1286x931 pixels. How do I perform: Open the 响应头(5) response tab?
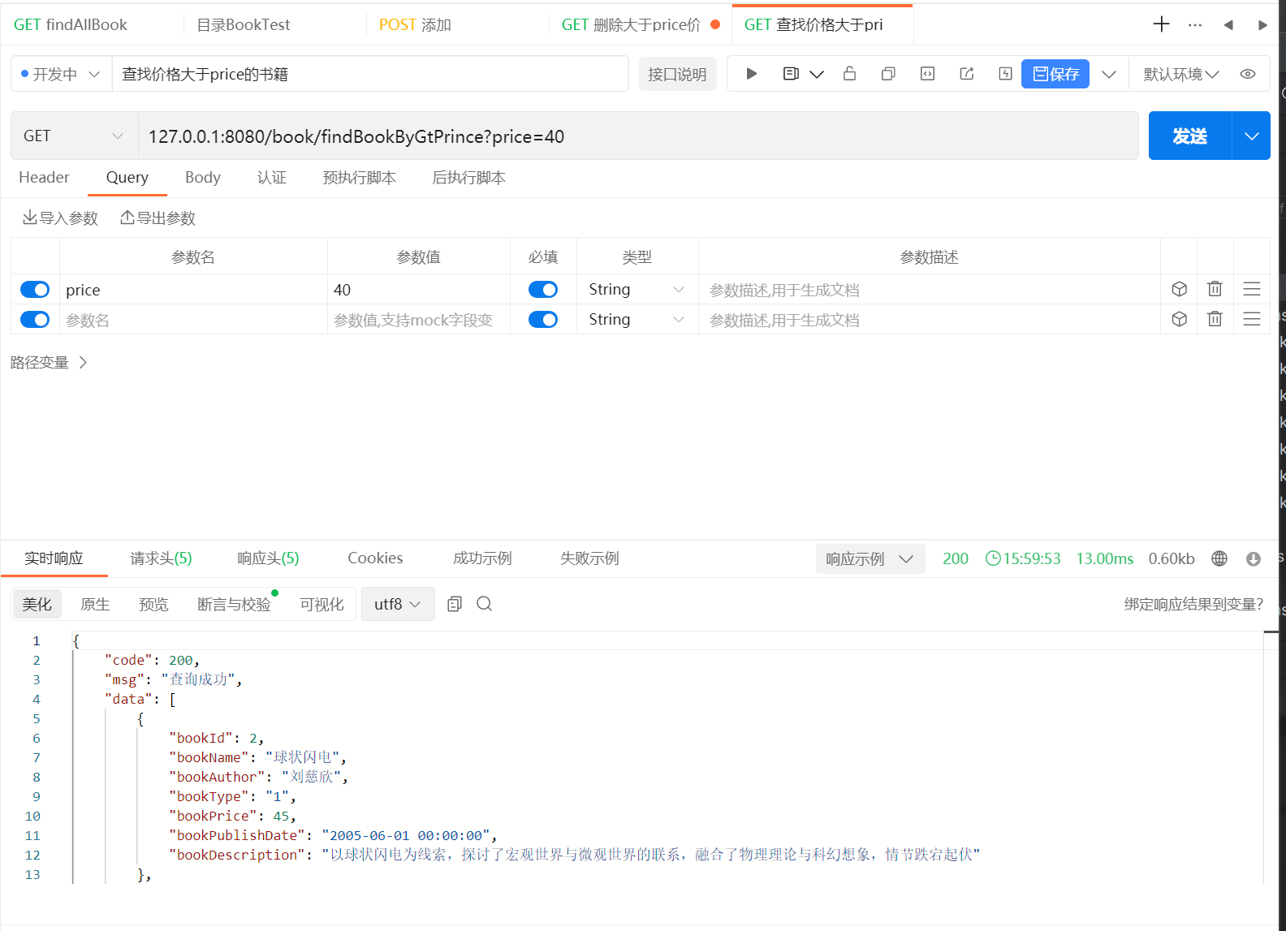(268, 558)
